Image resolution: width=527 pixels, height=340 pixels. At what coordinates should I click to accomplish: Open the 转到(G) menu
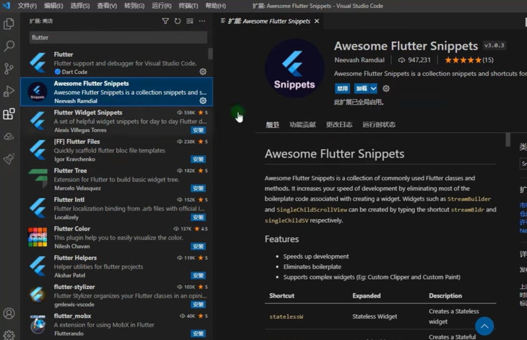pyautogui.click(x=134, y=6)
